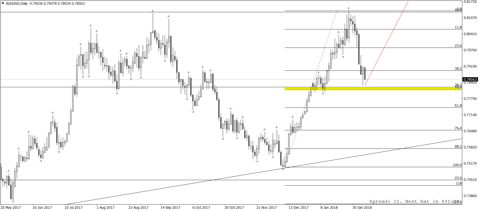
Task: Click the 25 May 2017 date label
Action: pos(11,208)
